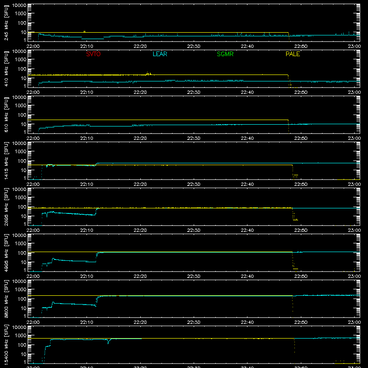Image resolution: width=368 pixels, height=368 pixels.
Task: Click the 22:20 tick below the 410 MHz panel
Action: [x=140, y=92]
